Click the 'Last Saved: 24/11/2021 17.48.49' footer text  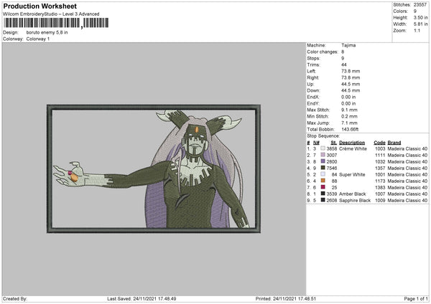point(142,298)
